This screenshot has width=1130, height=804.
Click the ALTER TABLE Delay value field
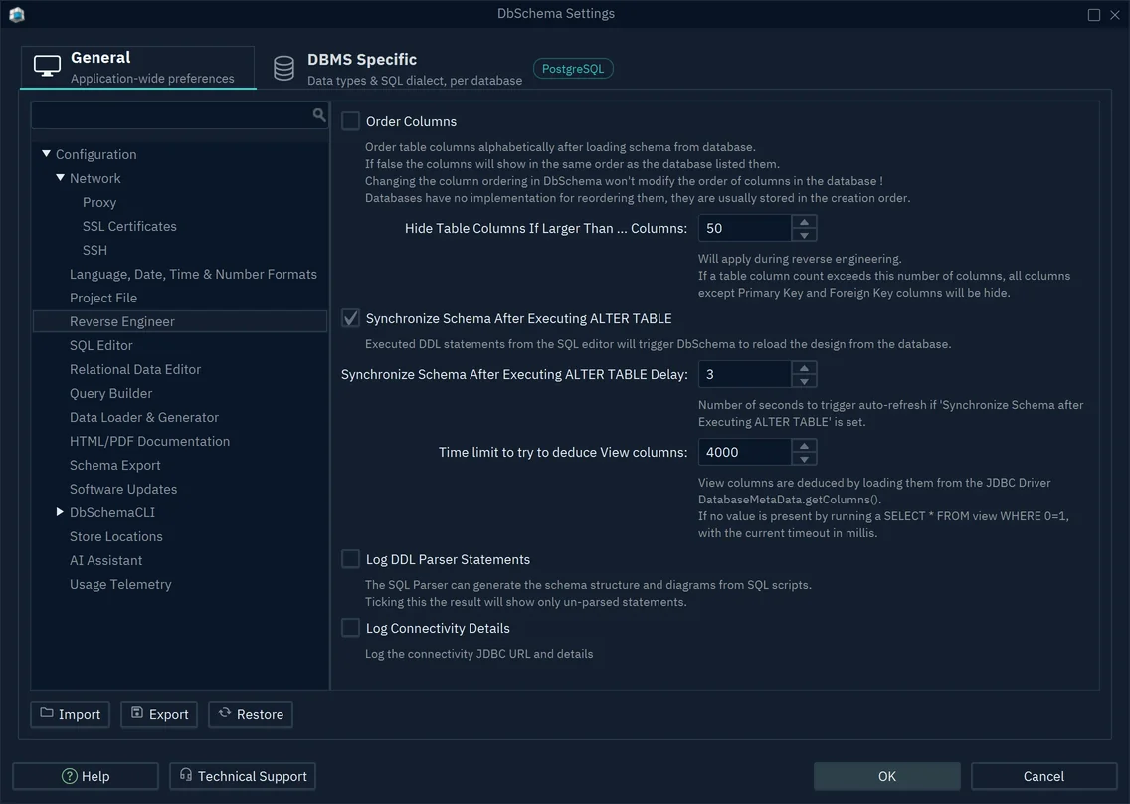click(x=744, y=374)
